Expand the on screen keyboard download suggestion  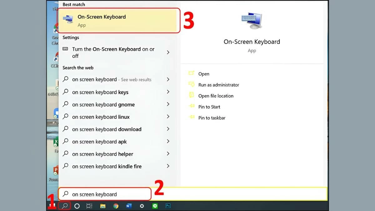[107, 129]
